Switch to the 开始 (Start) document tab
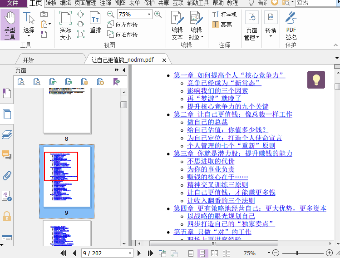This screenshot has width=340, height=258. pos(28,60)
